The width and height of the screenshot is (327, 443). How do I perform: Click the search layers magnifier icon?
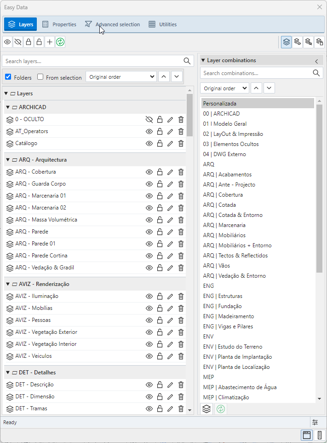(x=187, y=61)
